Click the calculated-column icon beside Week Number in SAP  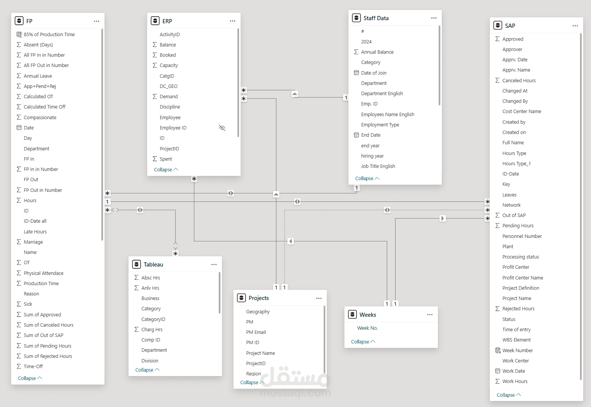click(498, 350)
